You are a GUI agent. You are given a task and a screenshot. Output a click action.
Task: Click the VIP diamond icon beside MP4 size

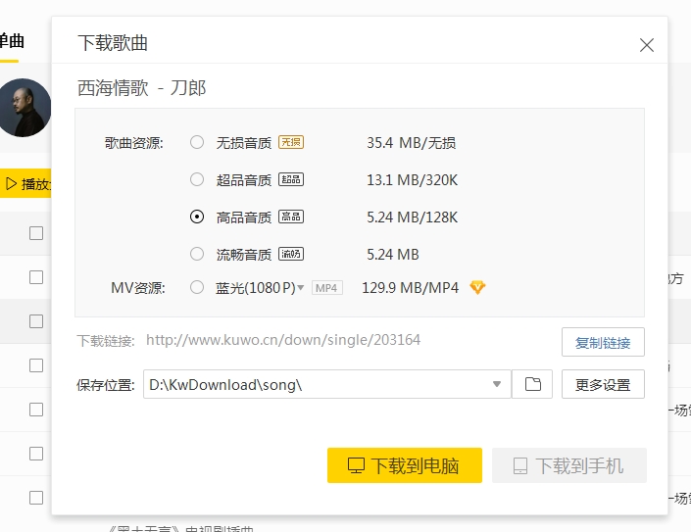[x=477, y=287]
